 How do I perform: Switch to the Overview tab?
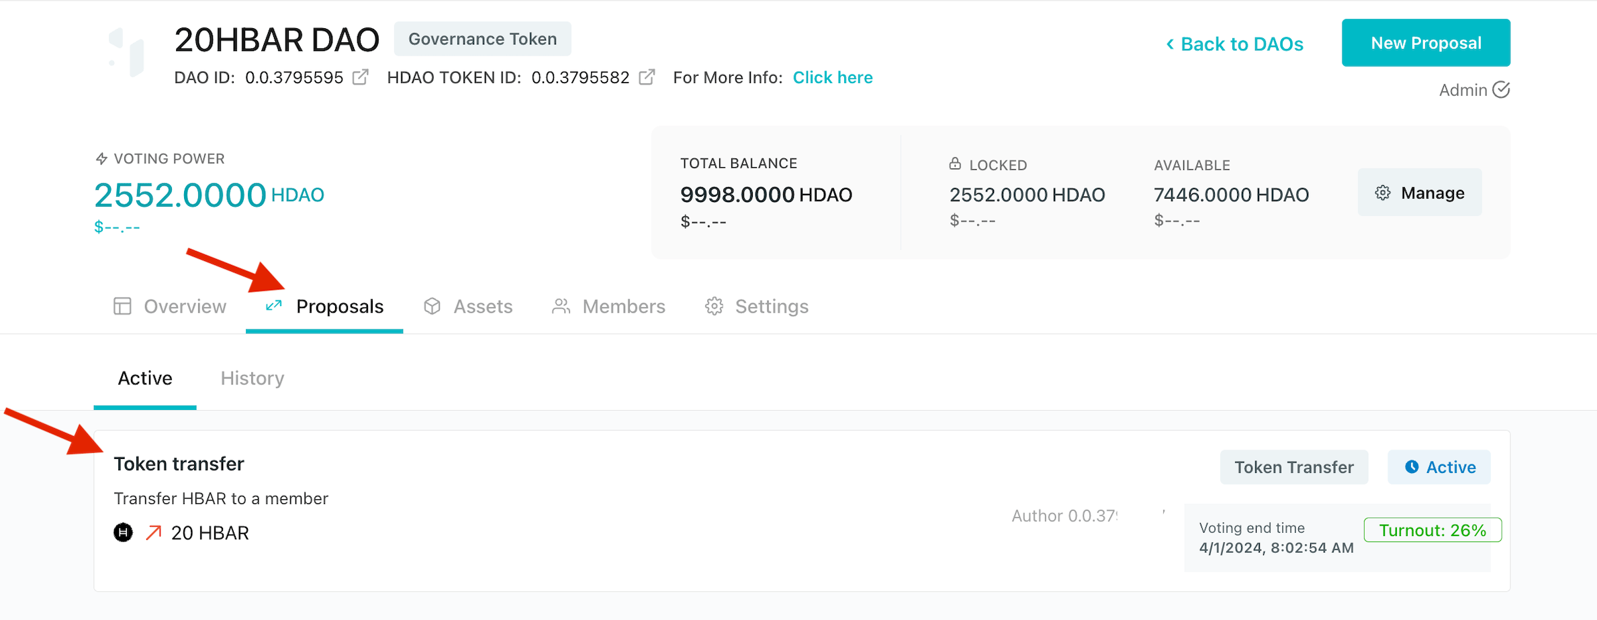170,307
